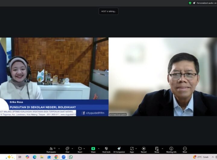
Task: Open the More menu
Action: pos(185,149)
